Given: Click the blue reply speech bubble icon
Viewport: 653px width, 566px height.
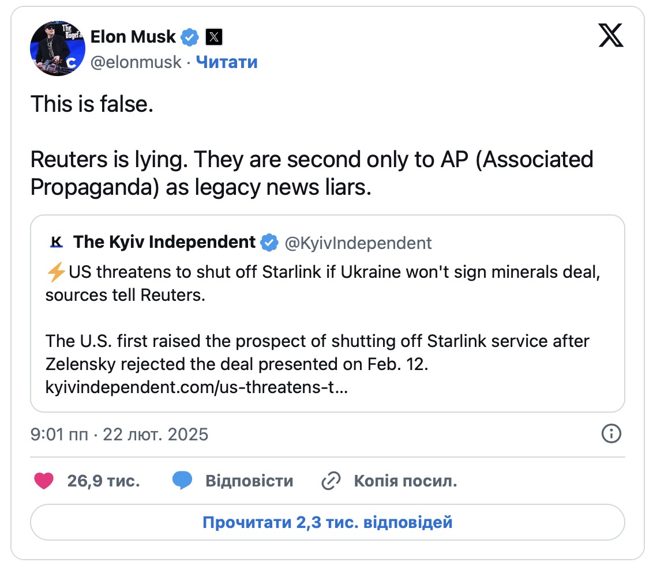Looking at the screenshot, I should [182, 480].
